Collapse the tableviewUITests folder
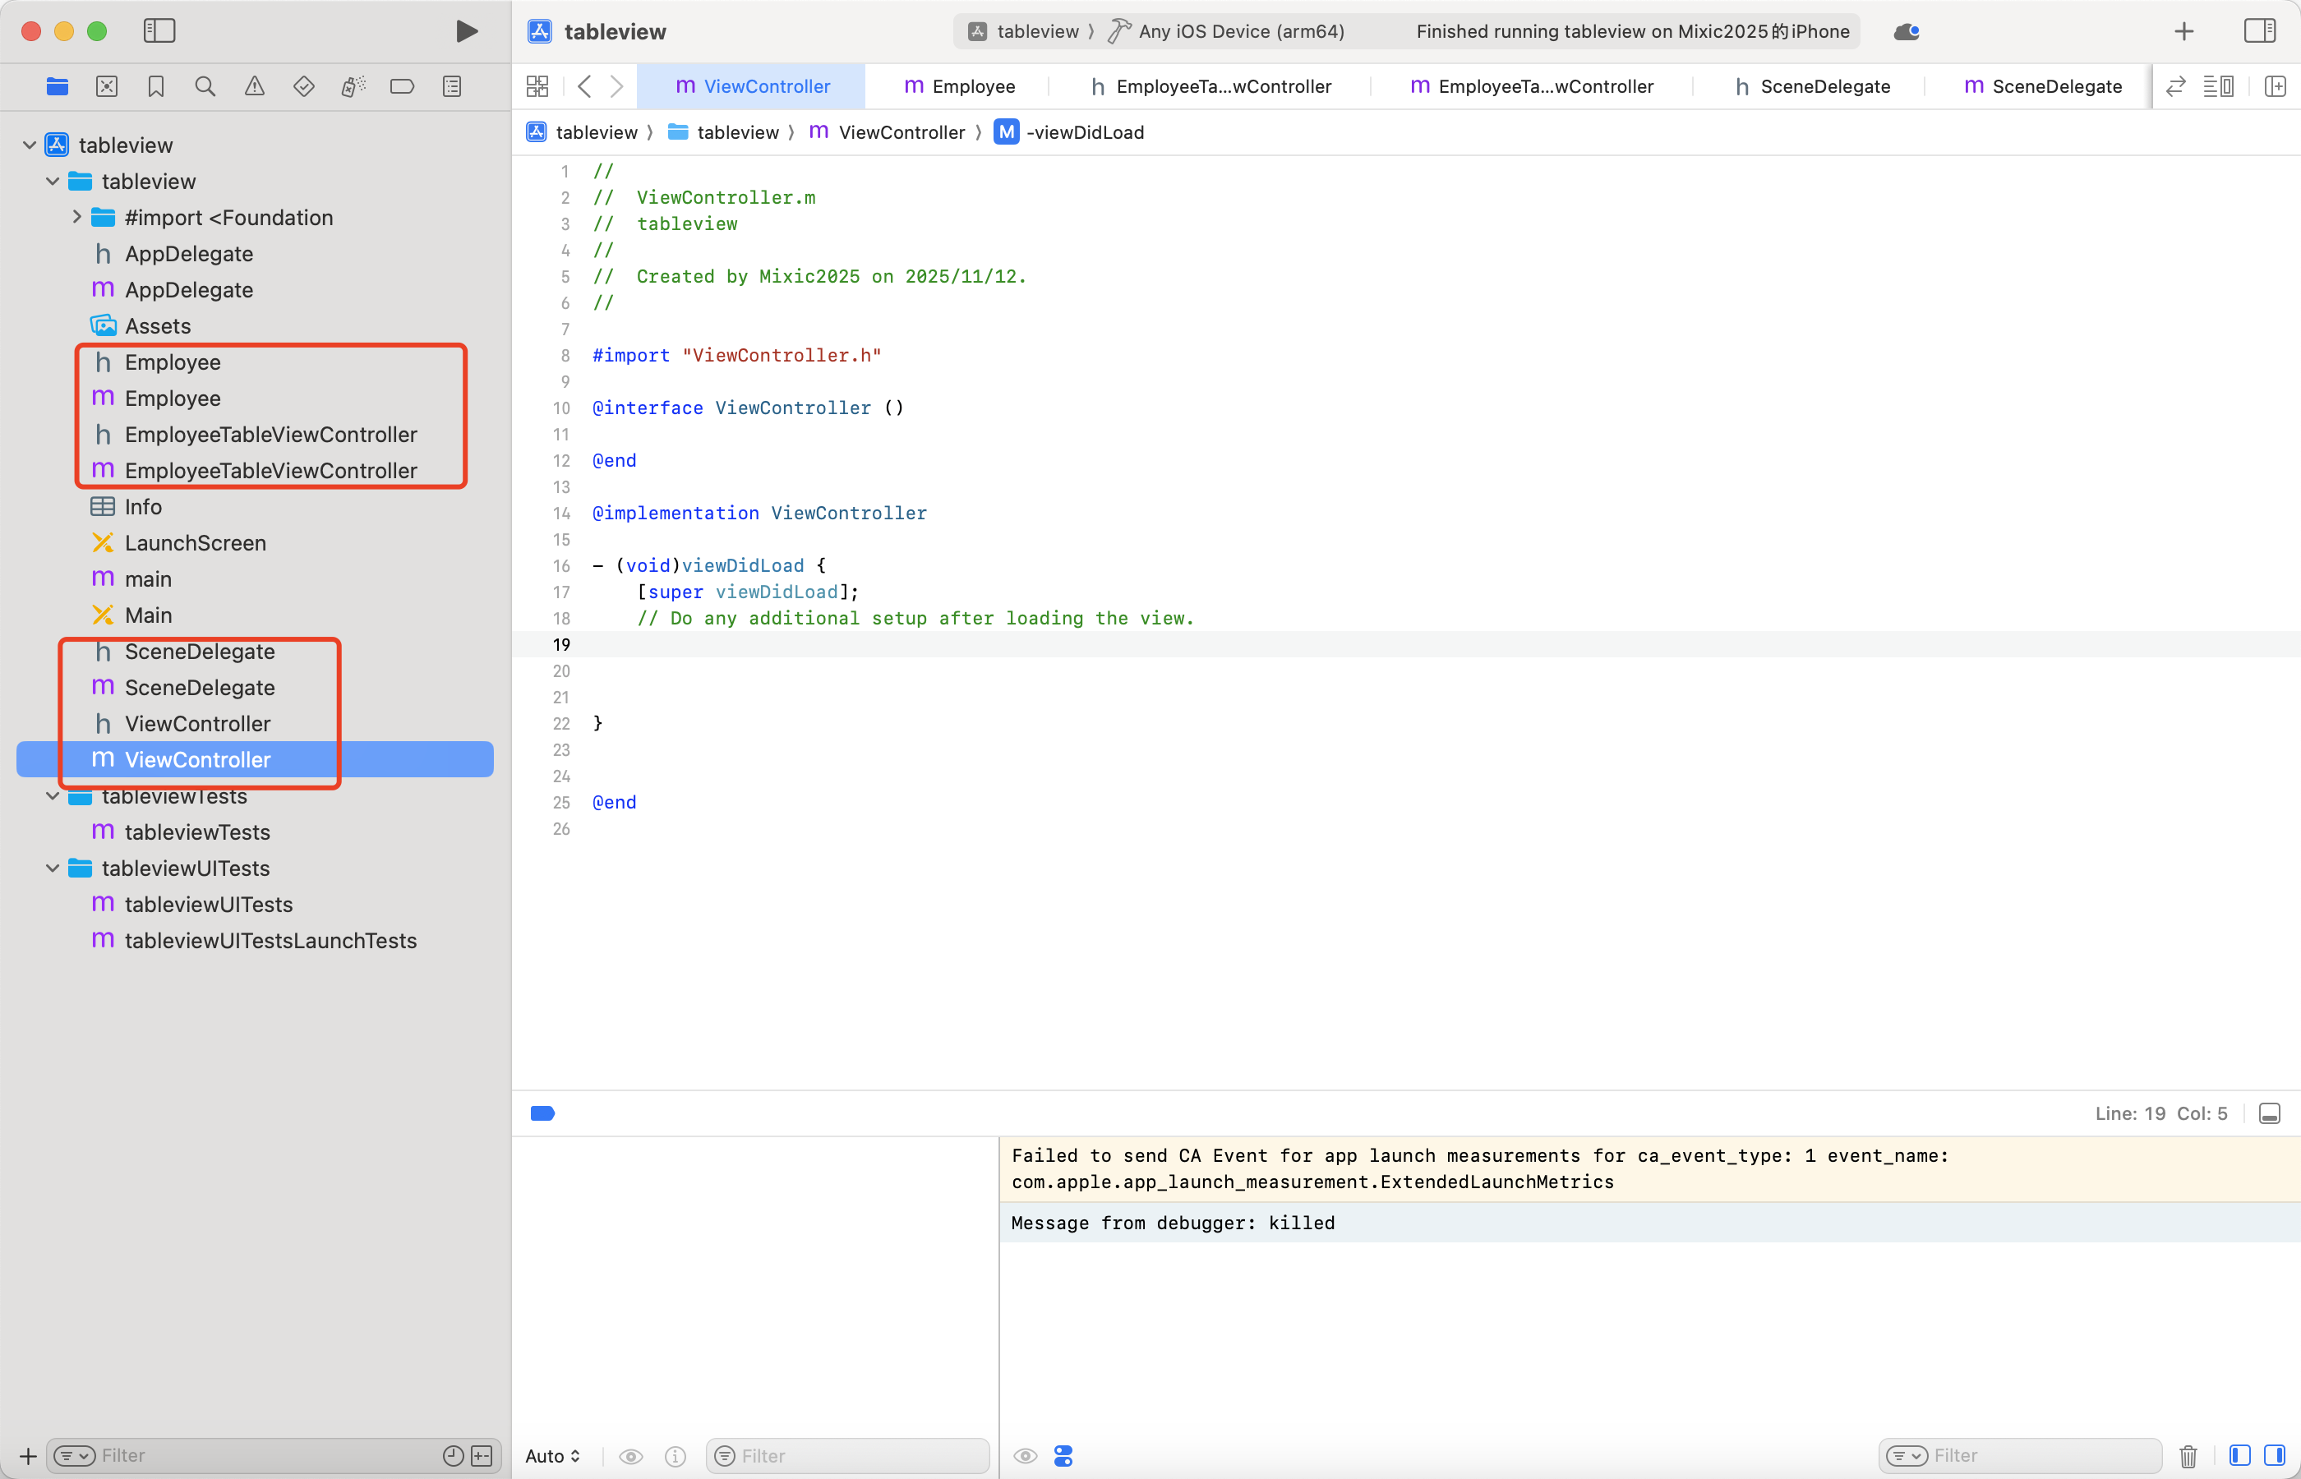Image resolution: width=2301 pixels, height=1479 pixels. pyautogui.click(x=53, y=869)
